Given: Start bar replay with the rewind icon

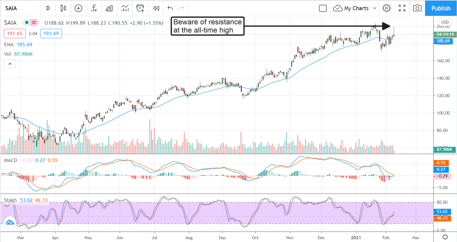Looking at the screenshot, I should pyautogui.click(x=156, y=8).
